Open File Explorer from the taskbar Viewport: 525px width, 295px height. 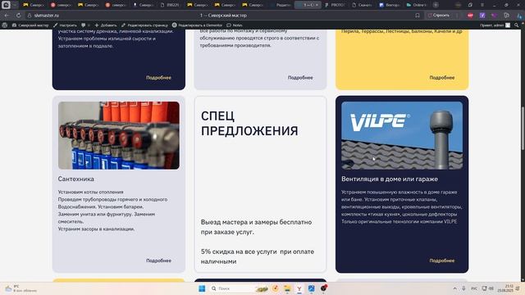(x=287, y=288)
